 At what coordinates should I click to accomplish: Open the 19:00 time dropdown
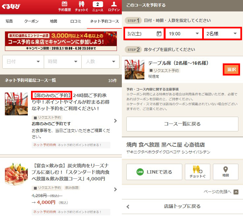[x=184, y=34]
